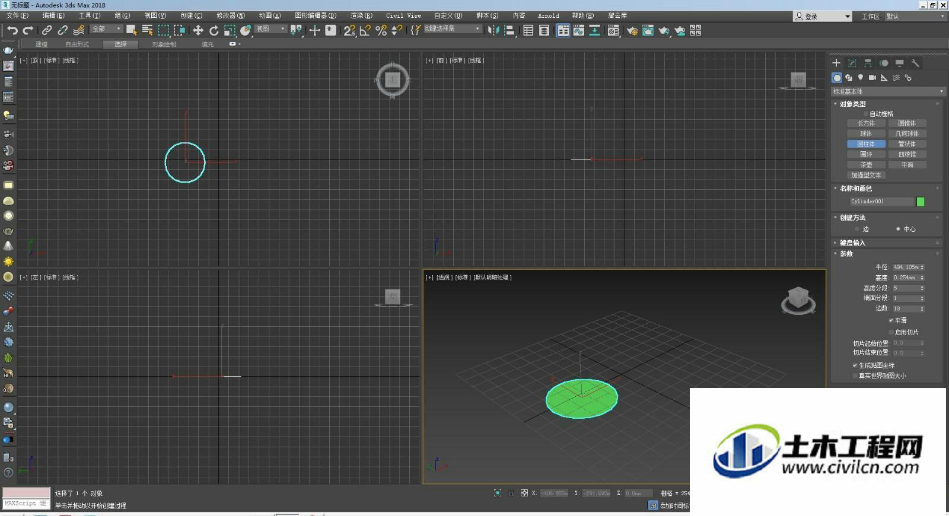The width and height of the screenshot is (949, 516).
Task: Switch to the 自由形式 ribbon tab
Action: [x=77, y=44]
